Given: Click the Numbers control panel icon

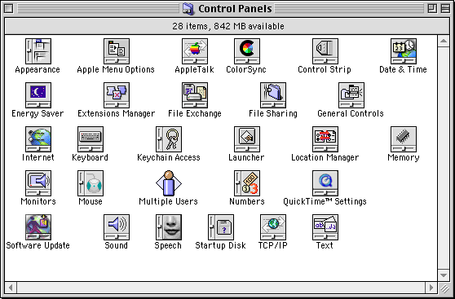Looking at the screenshot, I should 247,183.
